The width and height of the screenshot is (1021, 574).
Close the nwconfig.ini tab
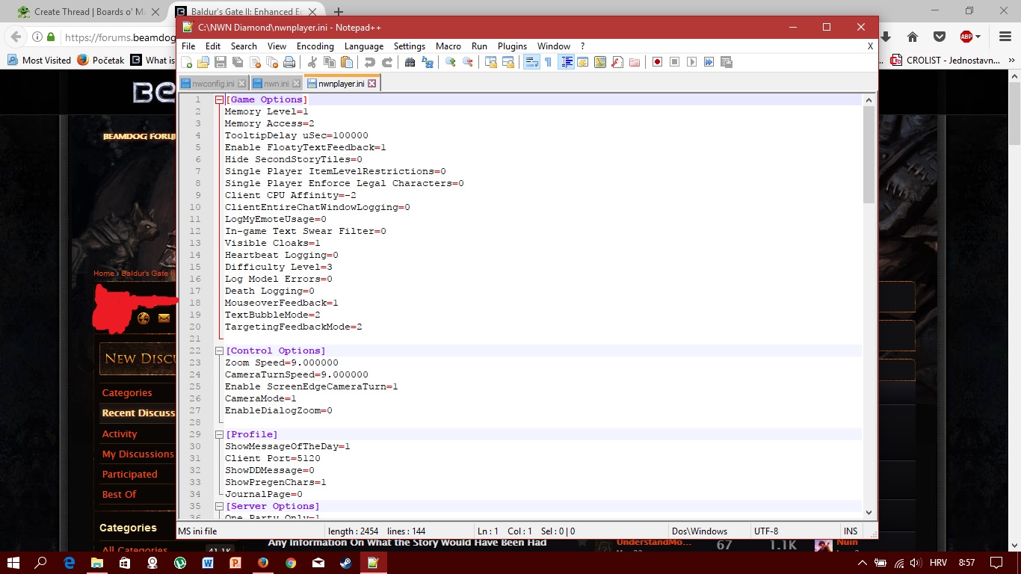[x=242, y=84]
